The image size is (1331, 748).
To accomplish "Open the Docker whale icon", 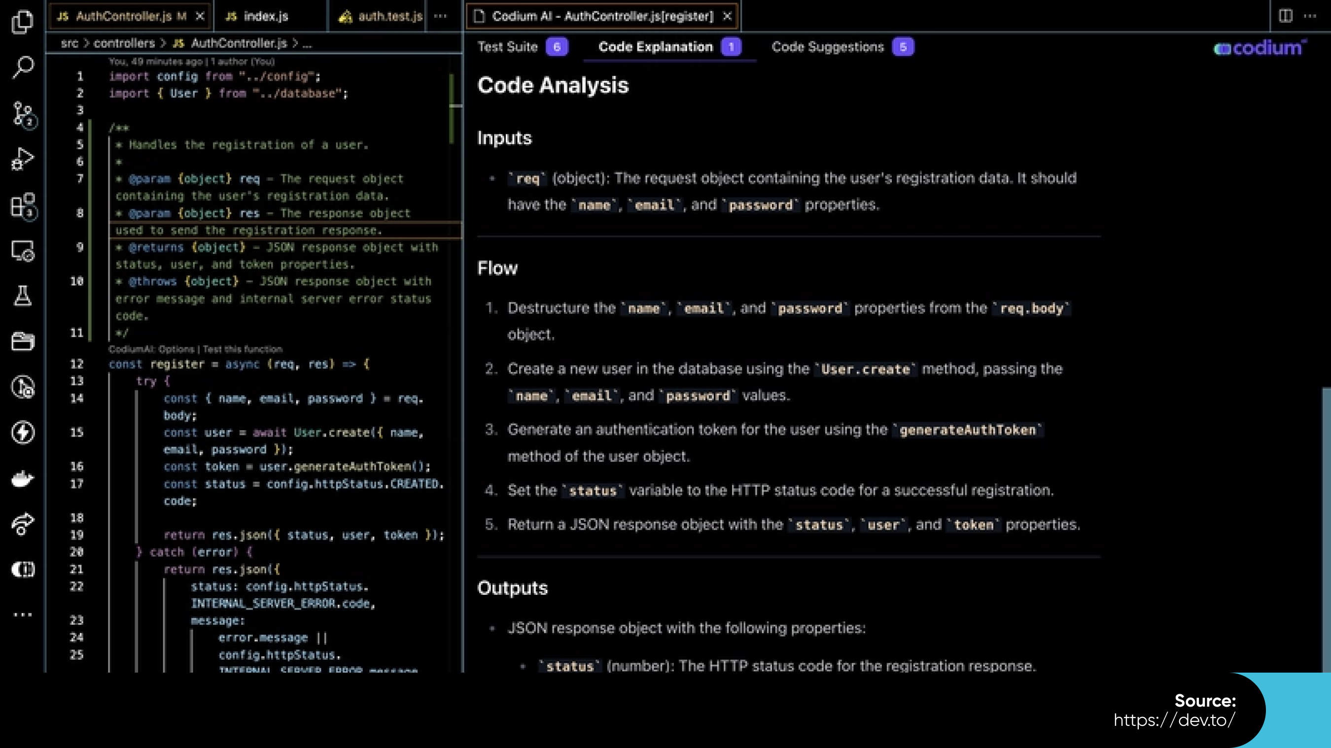I will tap(22, 478).
